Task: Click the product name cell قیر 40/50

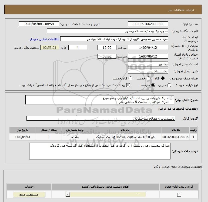Action: tap(125, 137)
